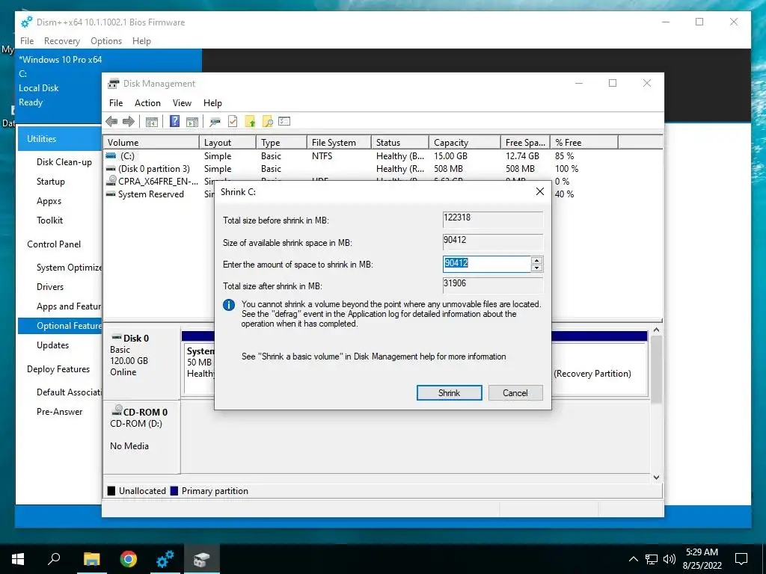Screen dimensions: 766x574
Task: Decrease shrink amount with down spinner arrow
Action: (x=536, y=268)
